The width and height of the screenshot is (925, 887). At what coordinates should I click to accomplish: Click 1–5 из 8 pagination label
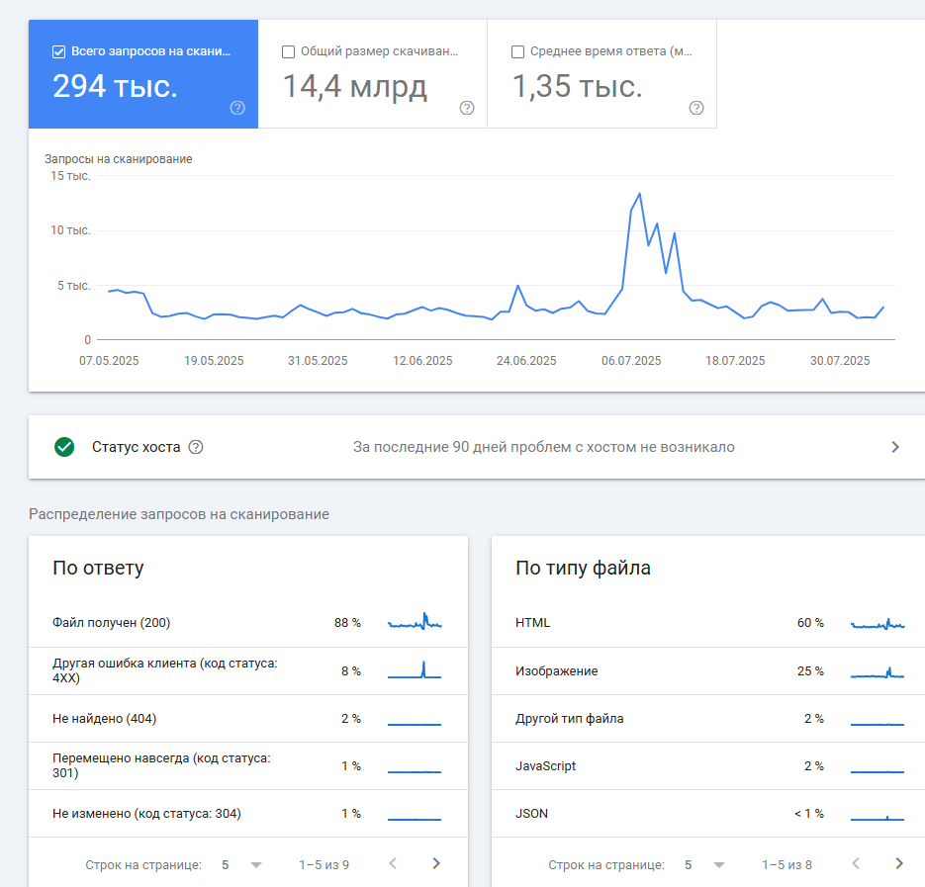[786, 864]
